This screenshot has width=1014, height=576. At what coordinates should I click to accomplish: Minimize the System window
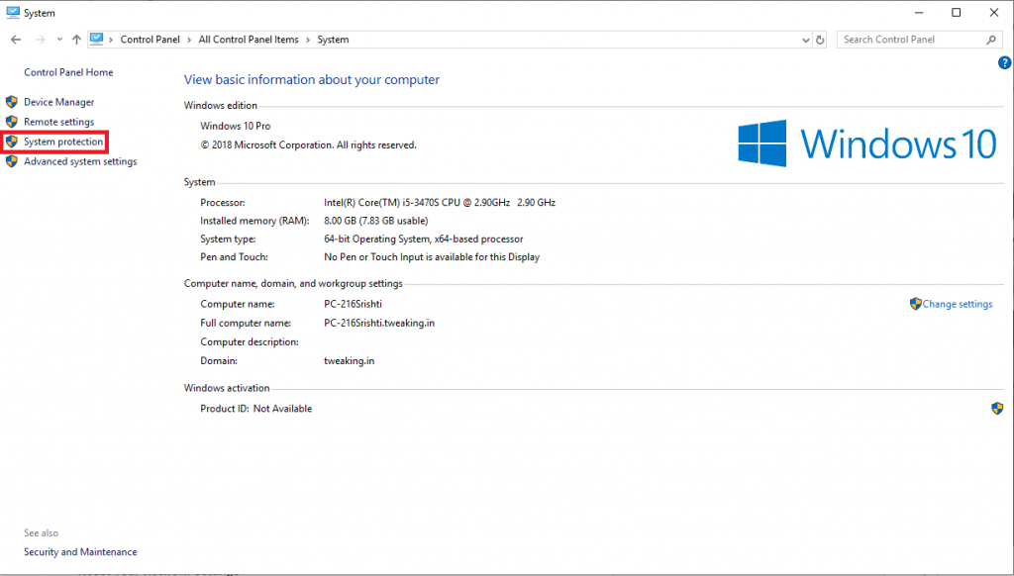[x=918, y=12]
